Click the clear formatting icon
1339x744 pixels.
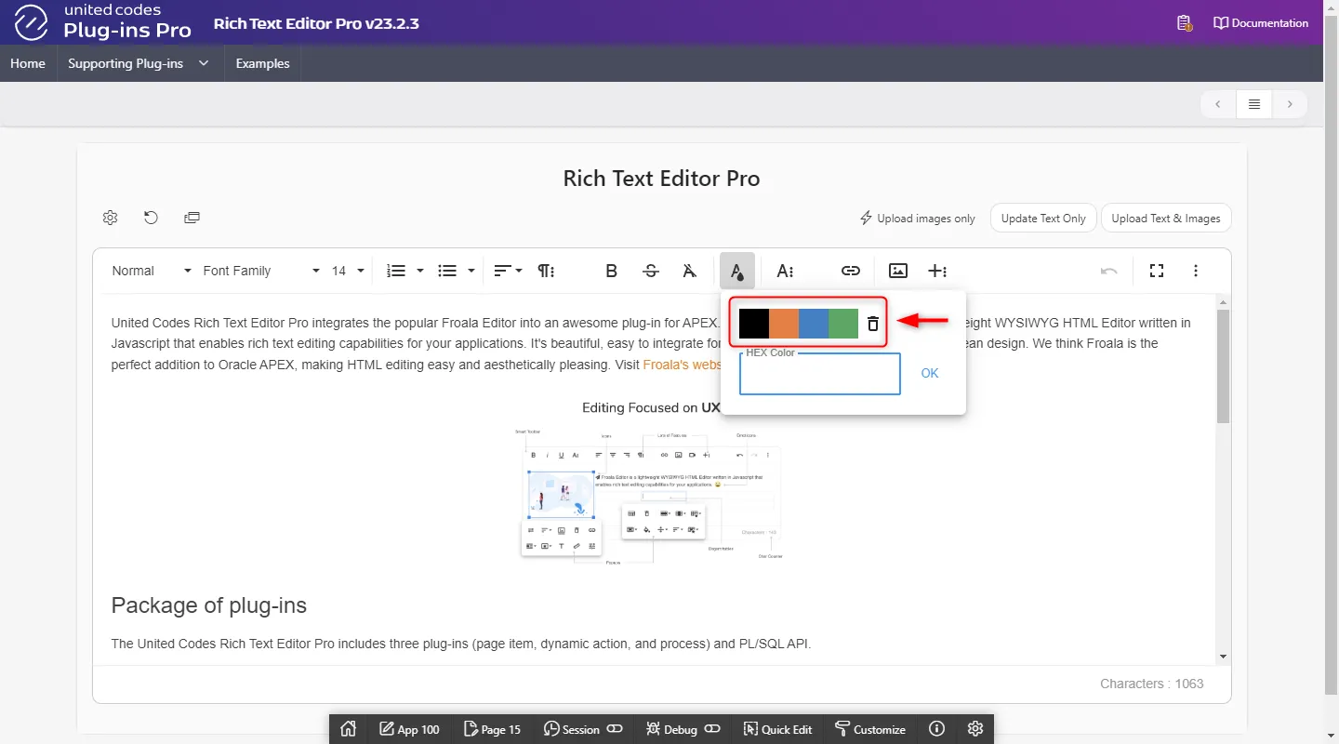[689, 271]
